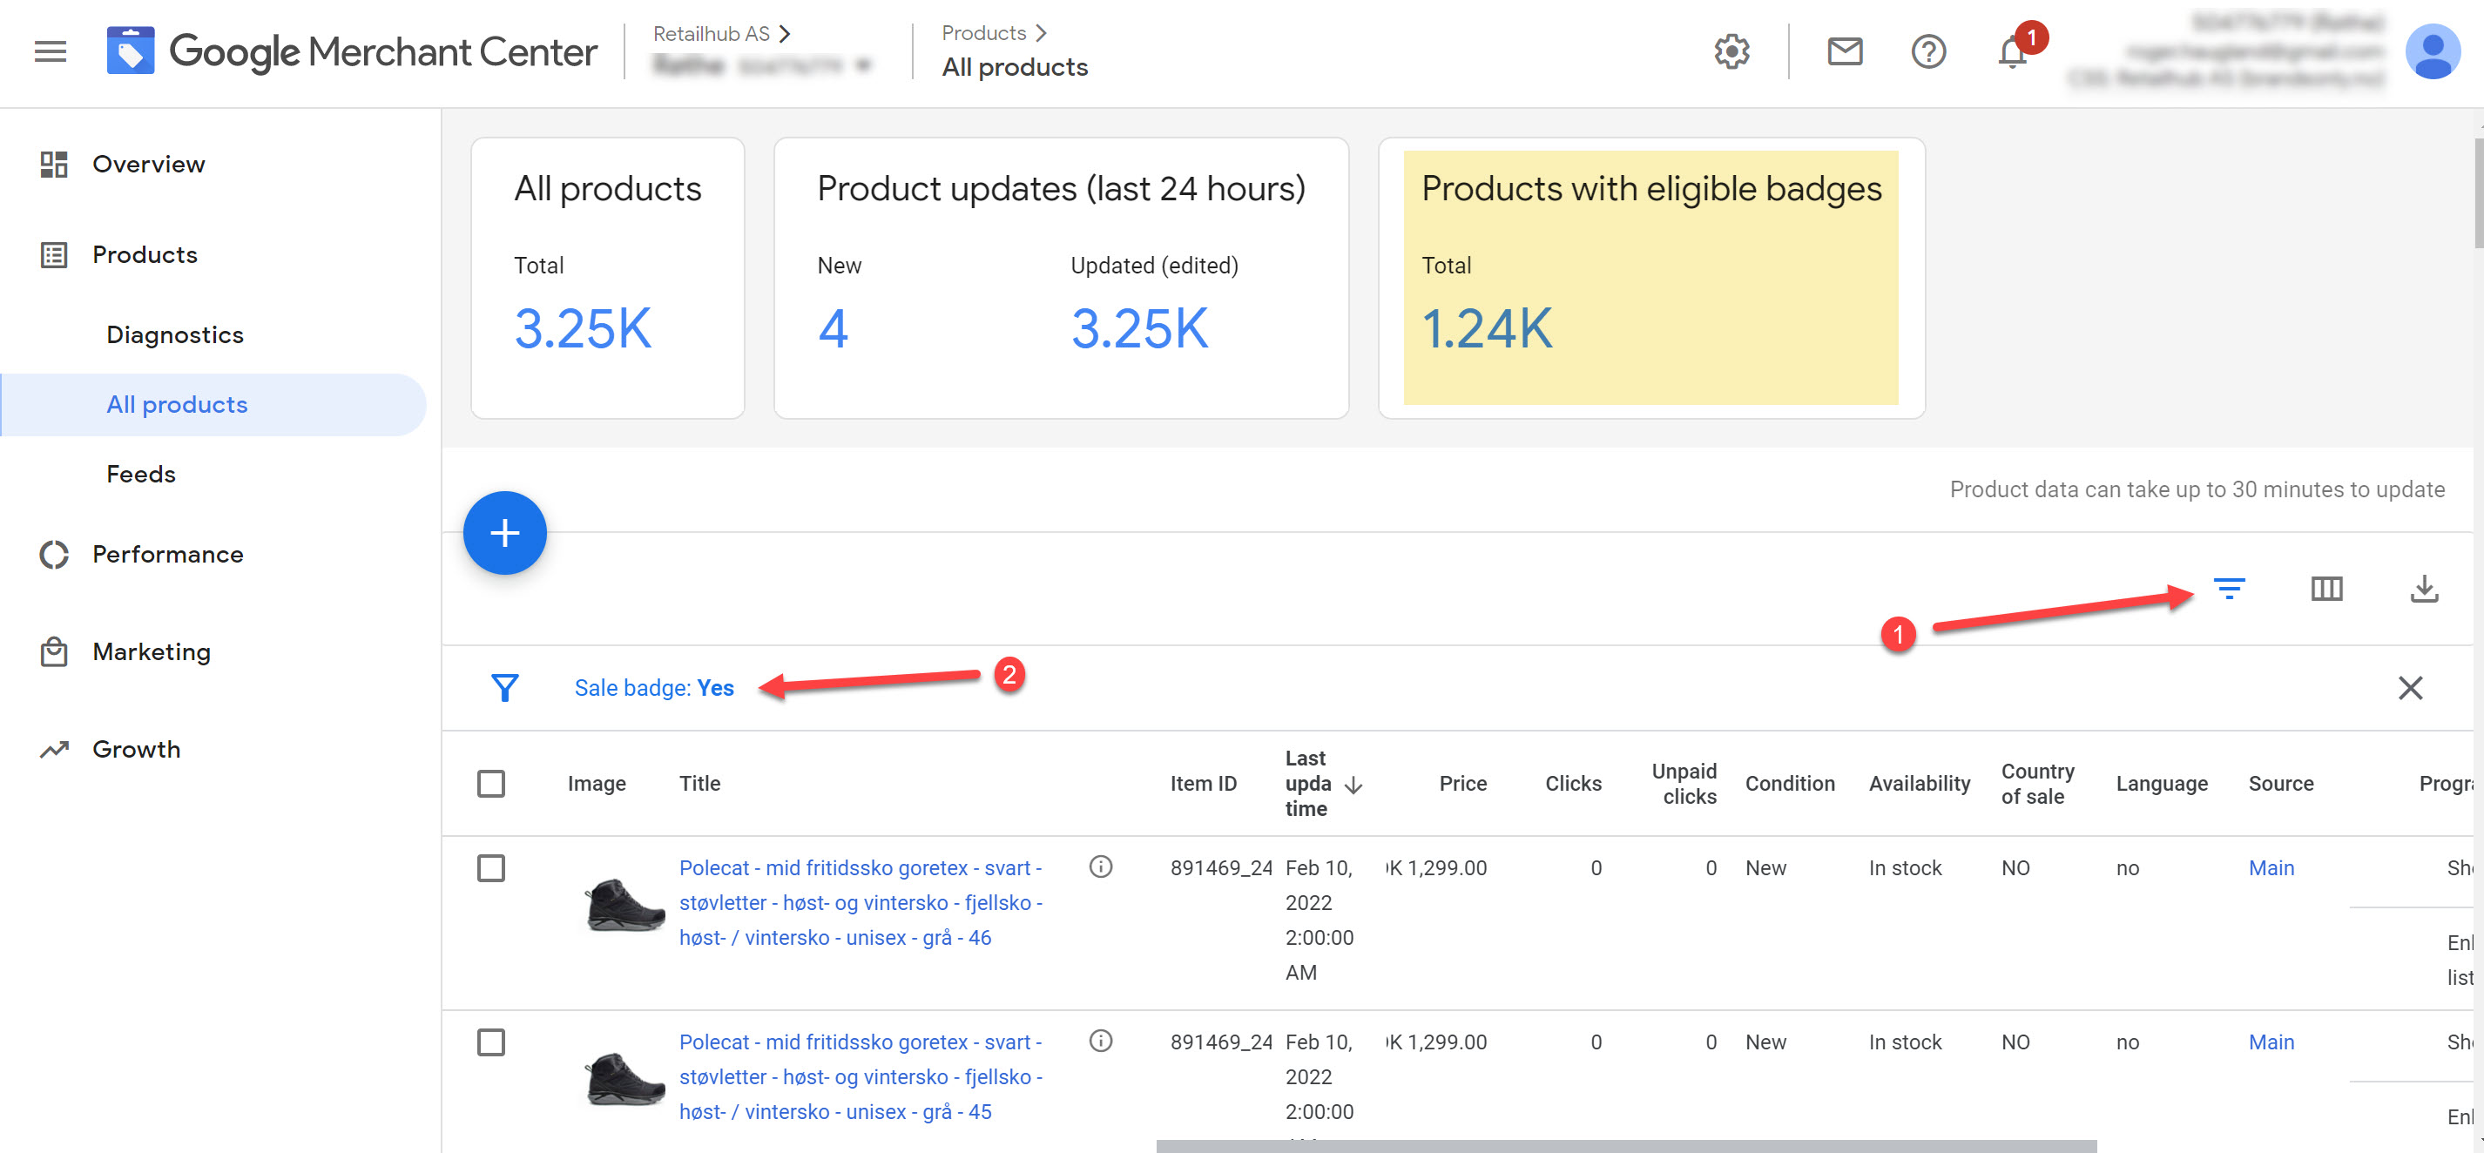The image size is (2484, 1153).
Task: Click the eligible badges total 1.24K
Action: 1487,328
